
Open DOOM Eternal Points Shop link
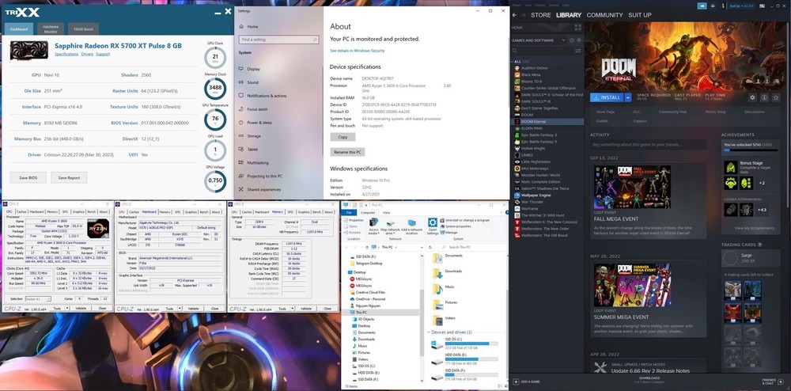coord(715,112)
